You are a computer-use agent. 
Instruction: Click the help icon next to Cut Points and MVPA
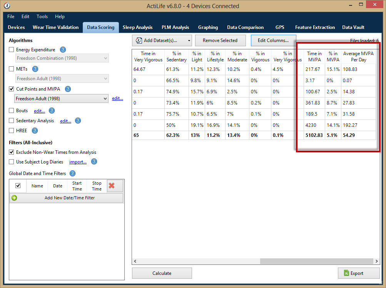(x=67, y=89)
